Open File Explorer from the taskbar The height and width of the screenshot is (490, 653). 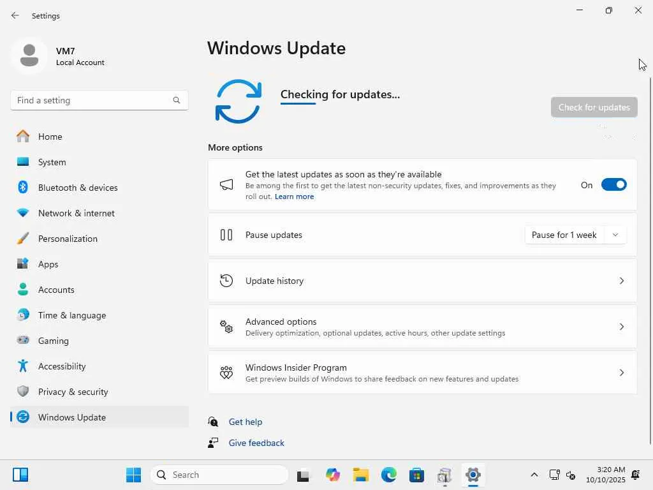pyautogui.click(x=361, y=475)
